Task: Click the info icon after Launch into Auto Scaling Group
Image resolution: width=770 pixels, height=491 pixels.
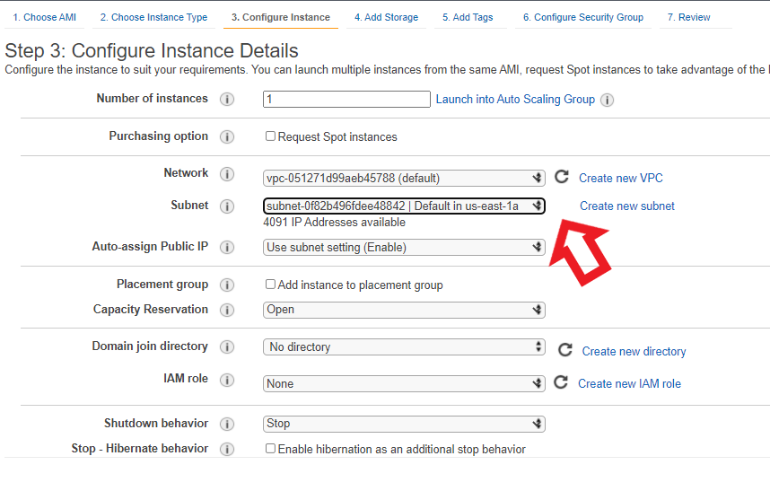Action: tap(608, 100)
